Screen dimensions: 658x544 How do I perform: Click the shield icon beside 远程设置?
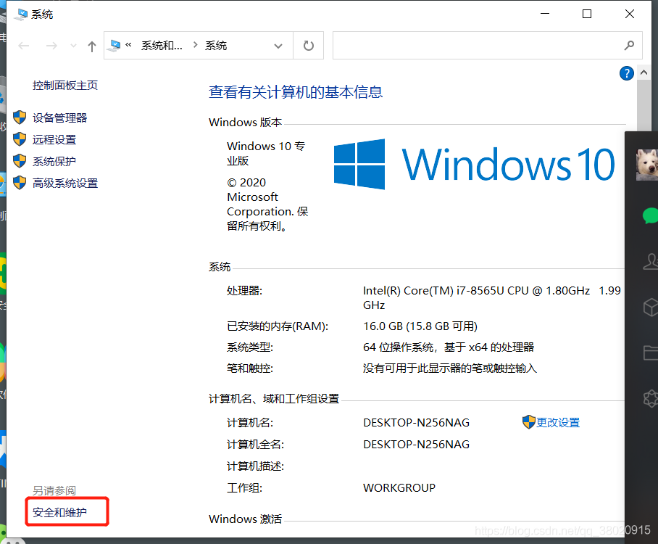(x=20, y=139)
